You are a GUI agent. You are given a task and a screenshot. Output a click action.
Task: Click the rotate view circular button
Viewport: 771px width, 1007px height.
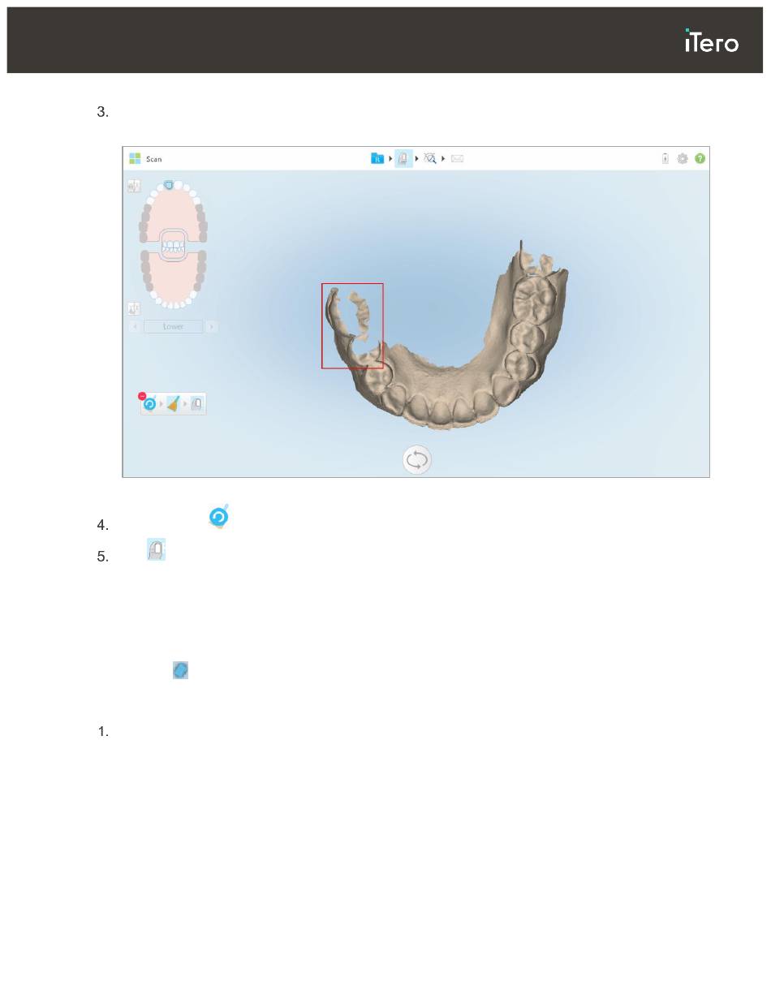(x=417, y=460)
